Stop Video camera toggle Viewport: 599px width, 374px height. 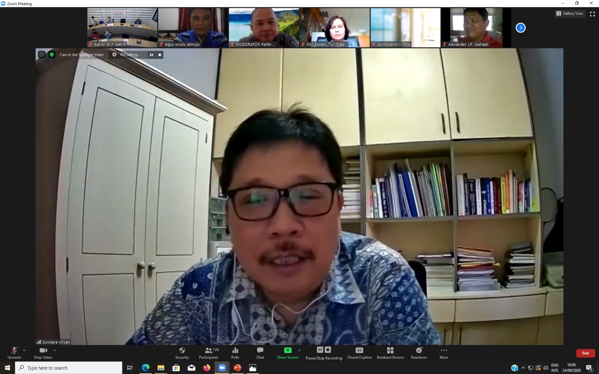tap(43, 351)
